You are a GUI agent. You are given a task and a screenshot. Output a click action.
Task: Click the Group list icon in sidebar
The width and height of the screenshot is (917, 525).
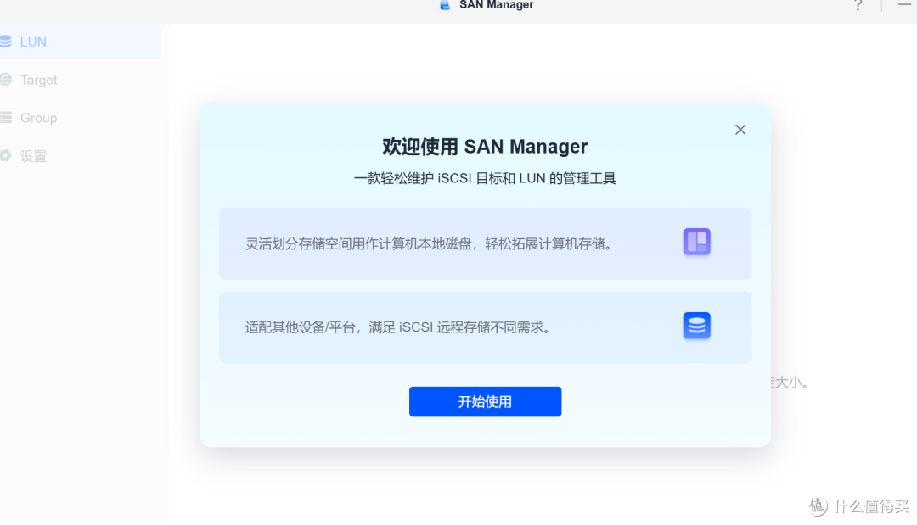pos(5,117)
